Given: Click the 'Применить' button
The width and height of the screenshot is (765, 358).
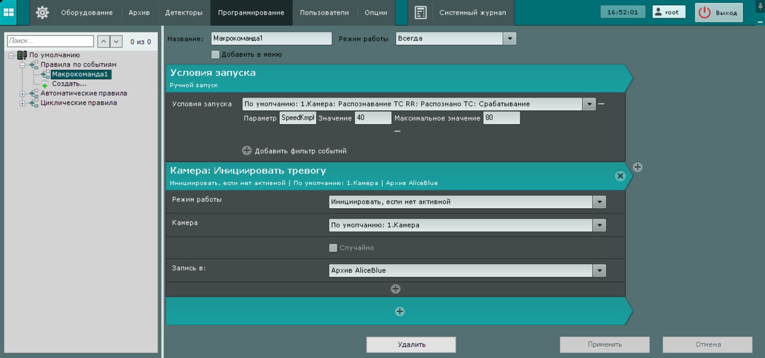Looking at the screenshot, I should (x=604, y=344).
